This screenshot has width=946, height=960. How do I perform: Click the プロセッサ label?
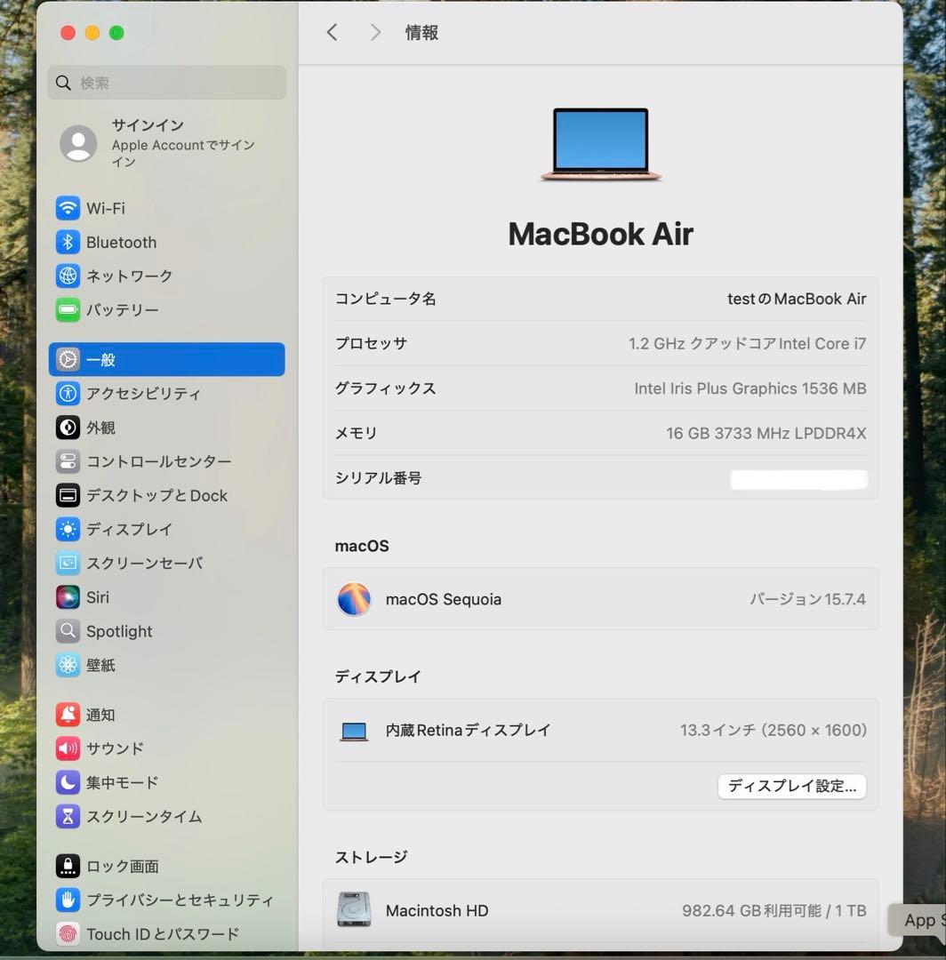pyautogui.click(x=371, y=343)
